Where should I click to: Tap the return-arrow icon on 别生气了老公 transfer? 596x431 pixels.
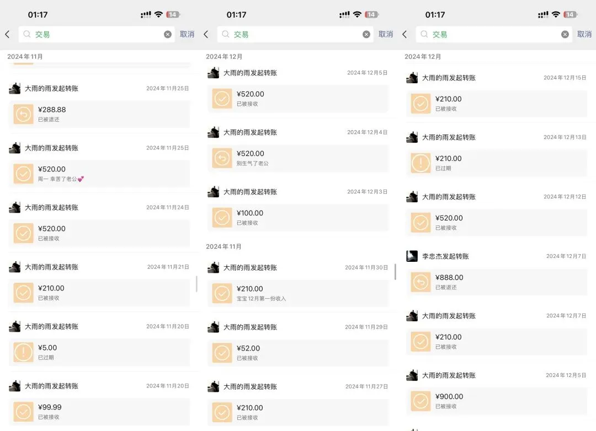(222, 158)
